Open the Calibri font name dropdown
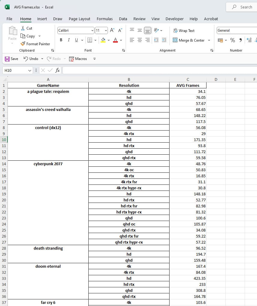Viewport: 257px width, 306px height. pyautogui.click(x=92, y=30)
